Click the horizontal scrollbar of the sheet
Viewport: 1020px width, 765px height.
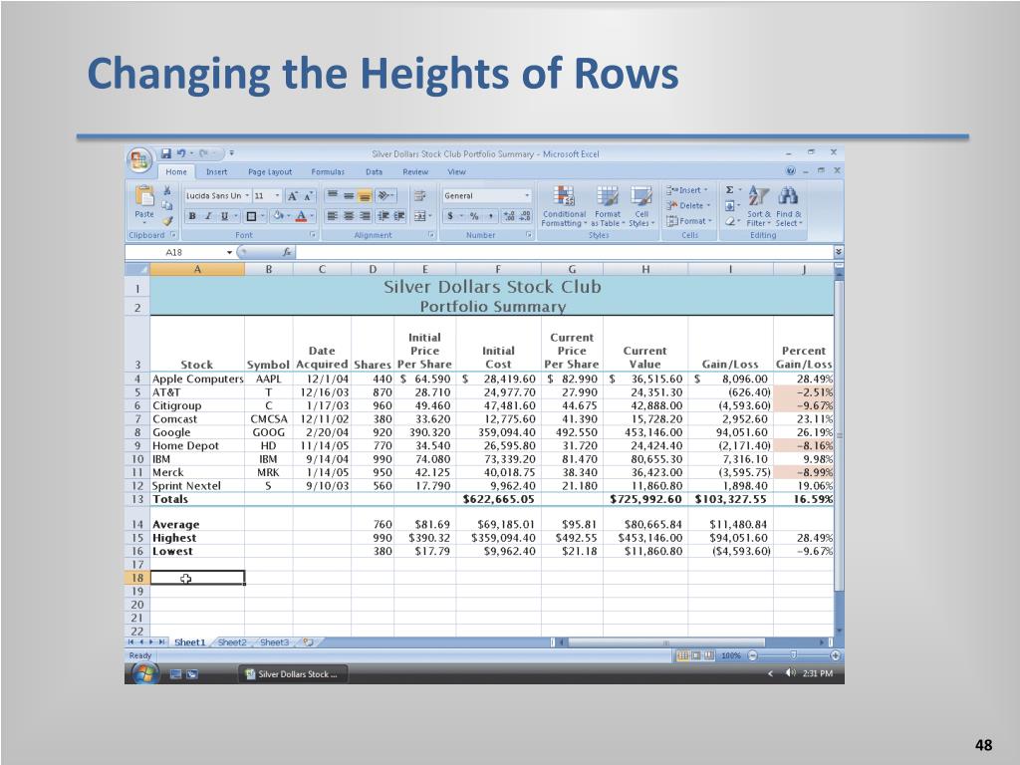pos(666,642)
